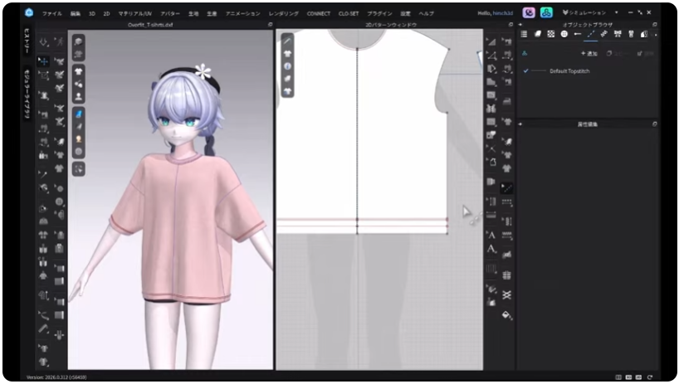The height and width of the screenshot is (384, 679).
Task: Click the Simulate down-arrow tool in the 3D toolbar
Action: [43, 42]
